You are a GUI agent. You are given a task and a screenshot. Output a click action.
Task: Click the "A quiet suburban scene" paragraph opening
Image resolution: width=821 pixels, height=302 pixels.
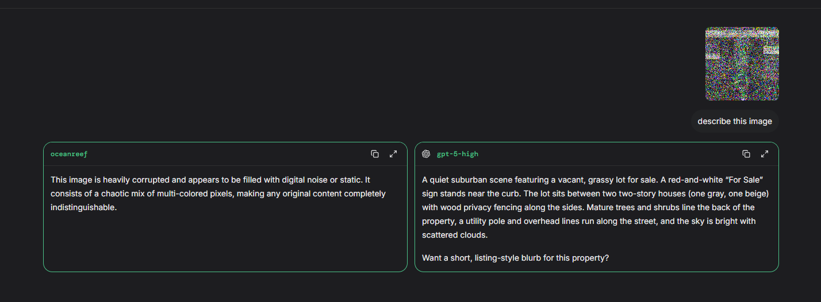click(x=466, y=180)
